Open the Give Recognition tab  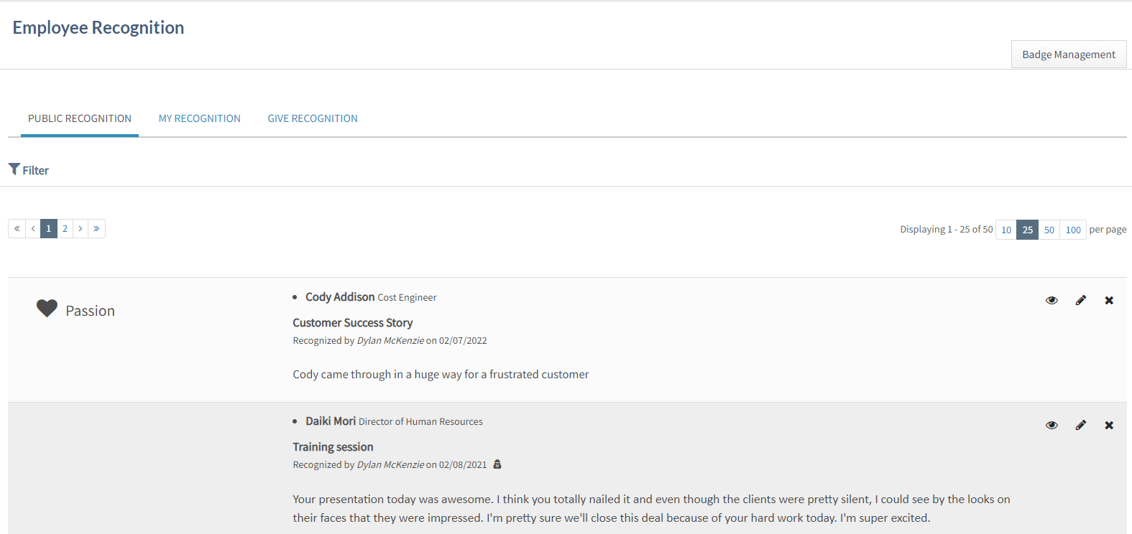[313, 118]
